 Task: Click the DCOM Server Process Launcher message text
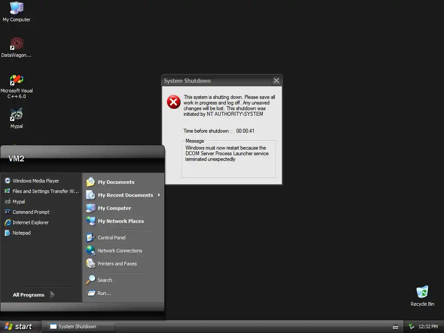(227, 153)
